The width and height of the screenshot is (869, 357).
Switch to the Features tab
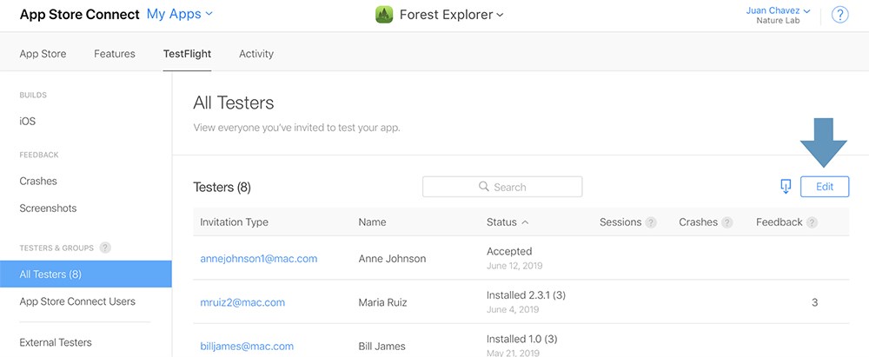click(114, 54)
